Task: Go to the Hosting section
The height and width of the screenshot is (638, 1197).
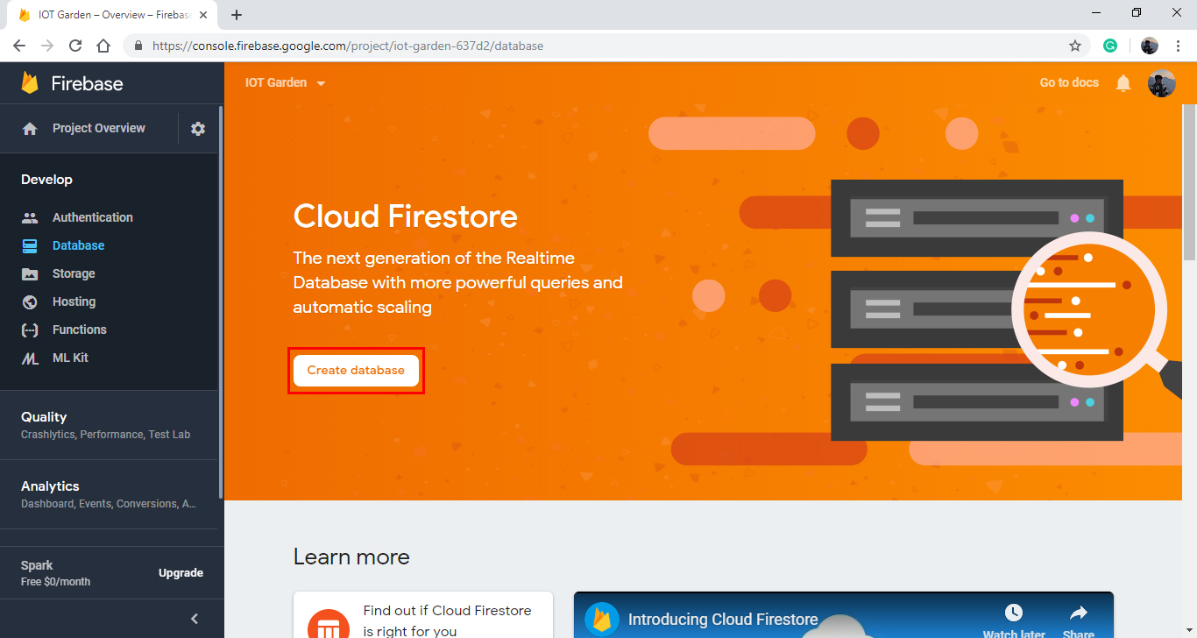Action: (x=73, y=301)
